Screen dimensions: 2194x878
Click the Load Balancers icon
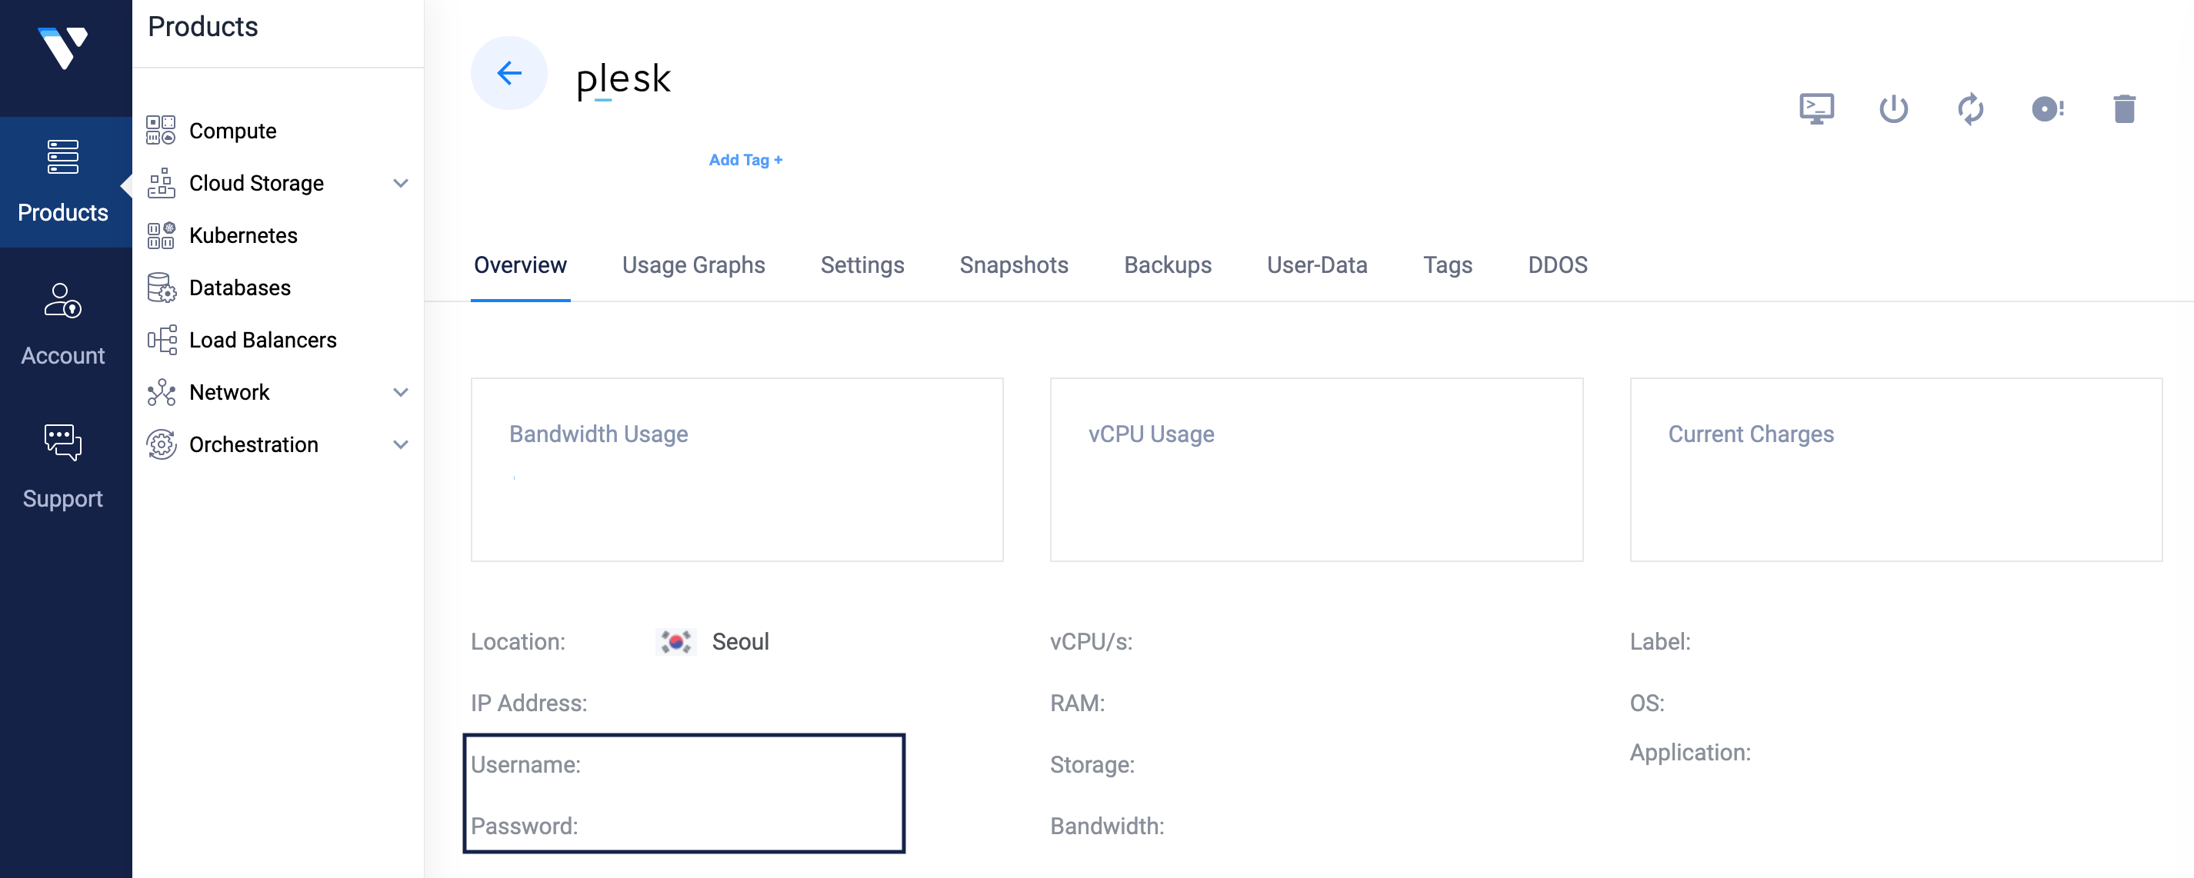161,340
